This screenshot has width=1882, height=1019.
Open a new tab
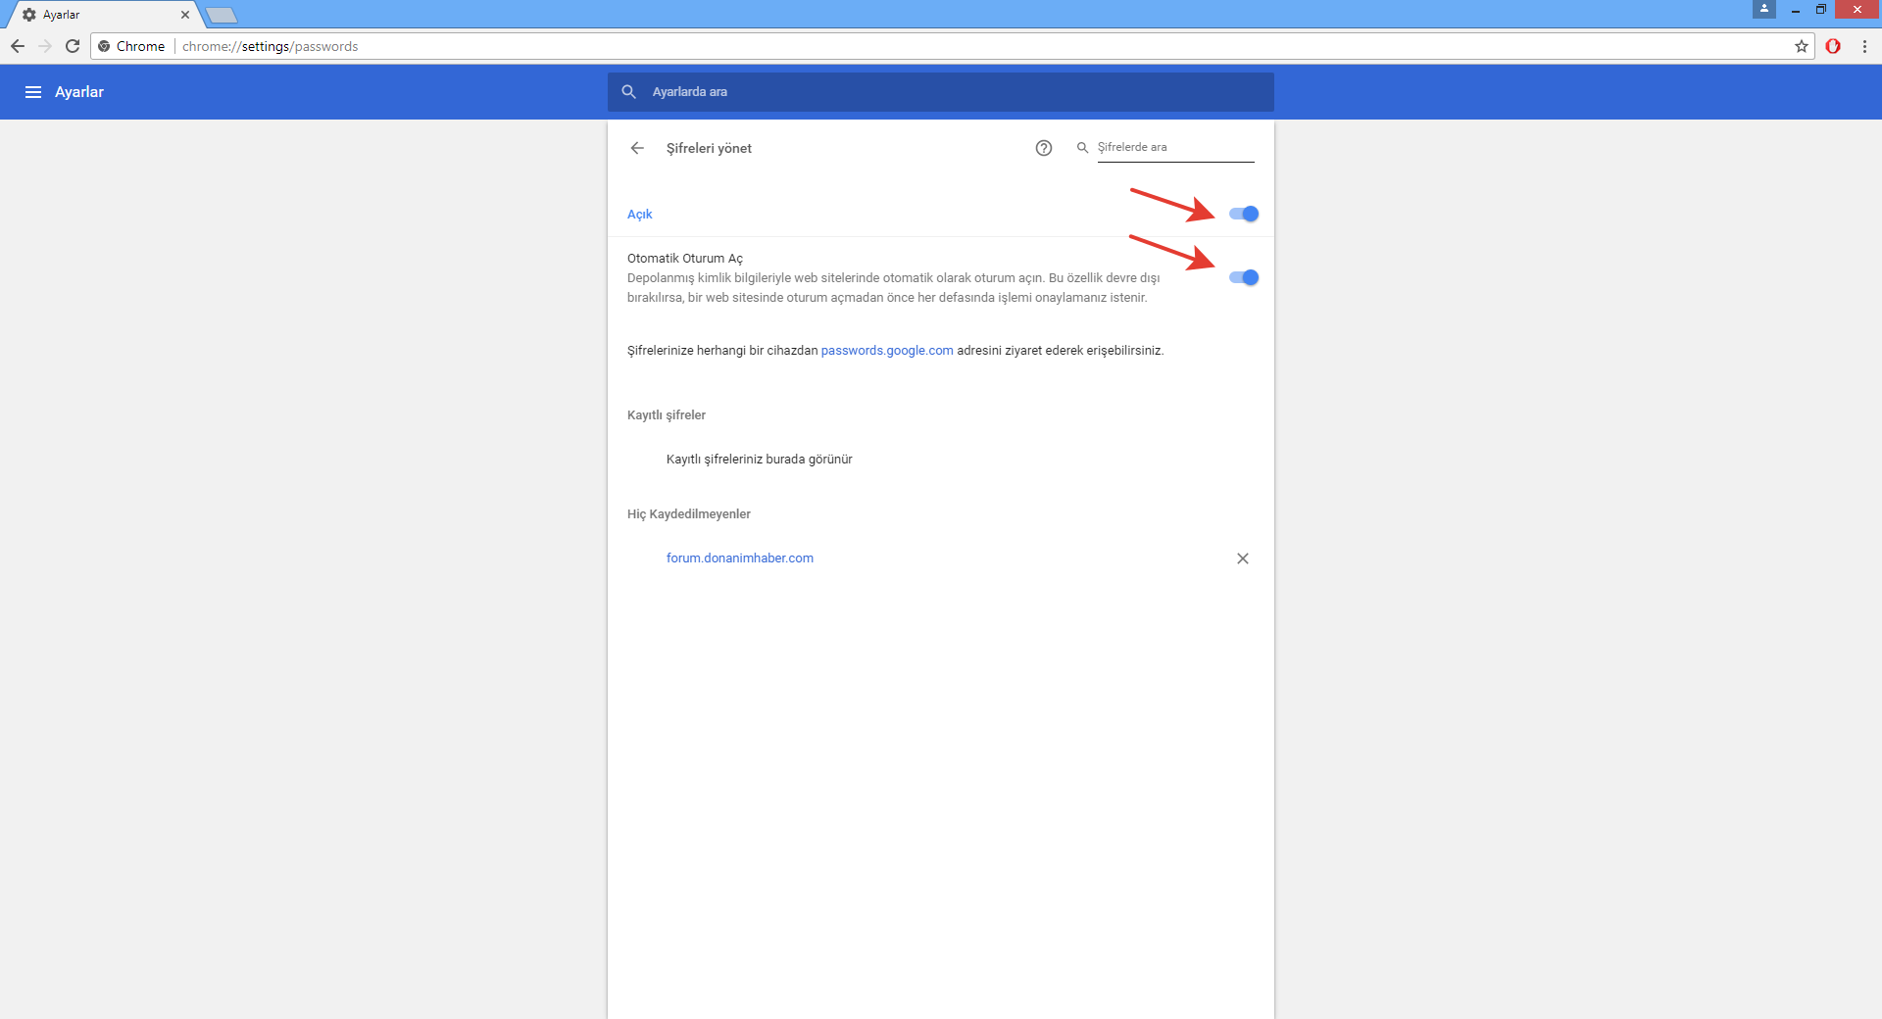223,15
